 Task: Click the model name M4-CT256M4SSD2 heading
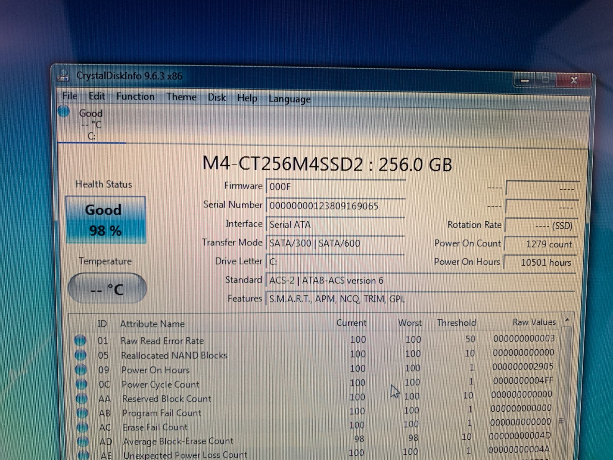click(282, 164)
